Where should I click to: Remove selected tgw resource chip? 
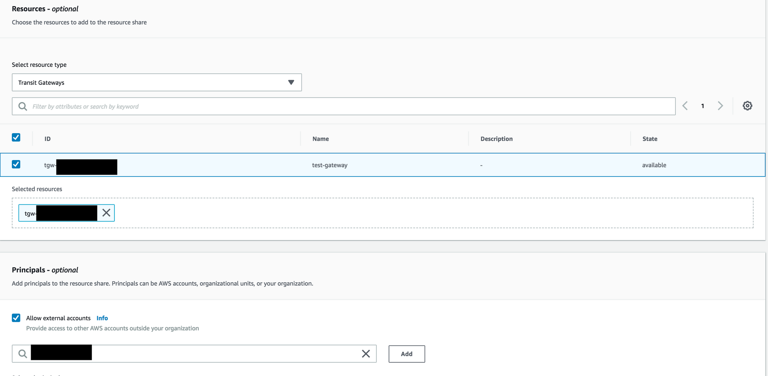(x=106, y=213)
